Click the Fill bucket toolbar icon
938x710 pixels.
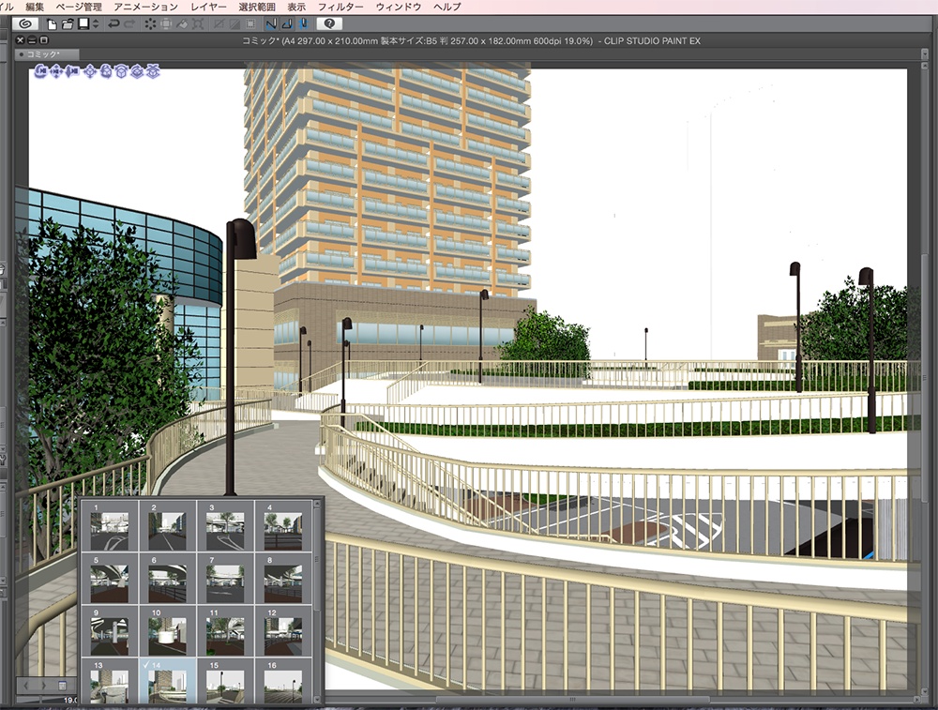pyautogui.click(x=182, y=24)
